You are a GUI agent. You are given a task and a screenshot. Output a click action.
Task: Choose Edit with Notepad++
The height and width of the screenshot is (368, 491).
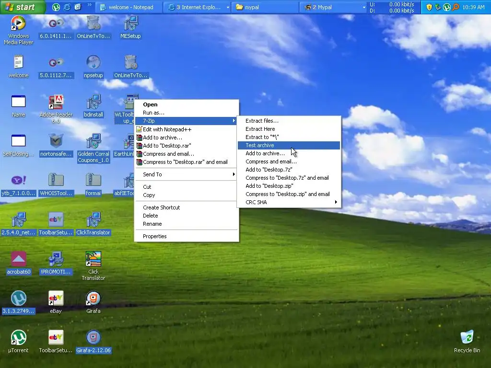tap(187, 129)
